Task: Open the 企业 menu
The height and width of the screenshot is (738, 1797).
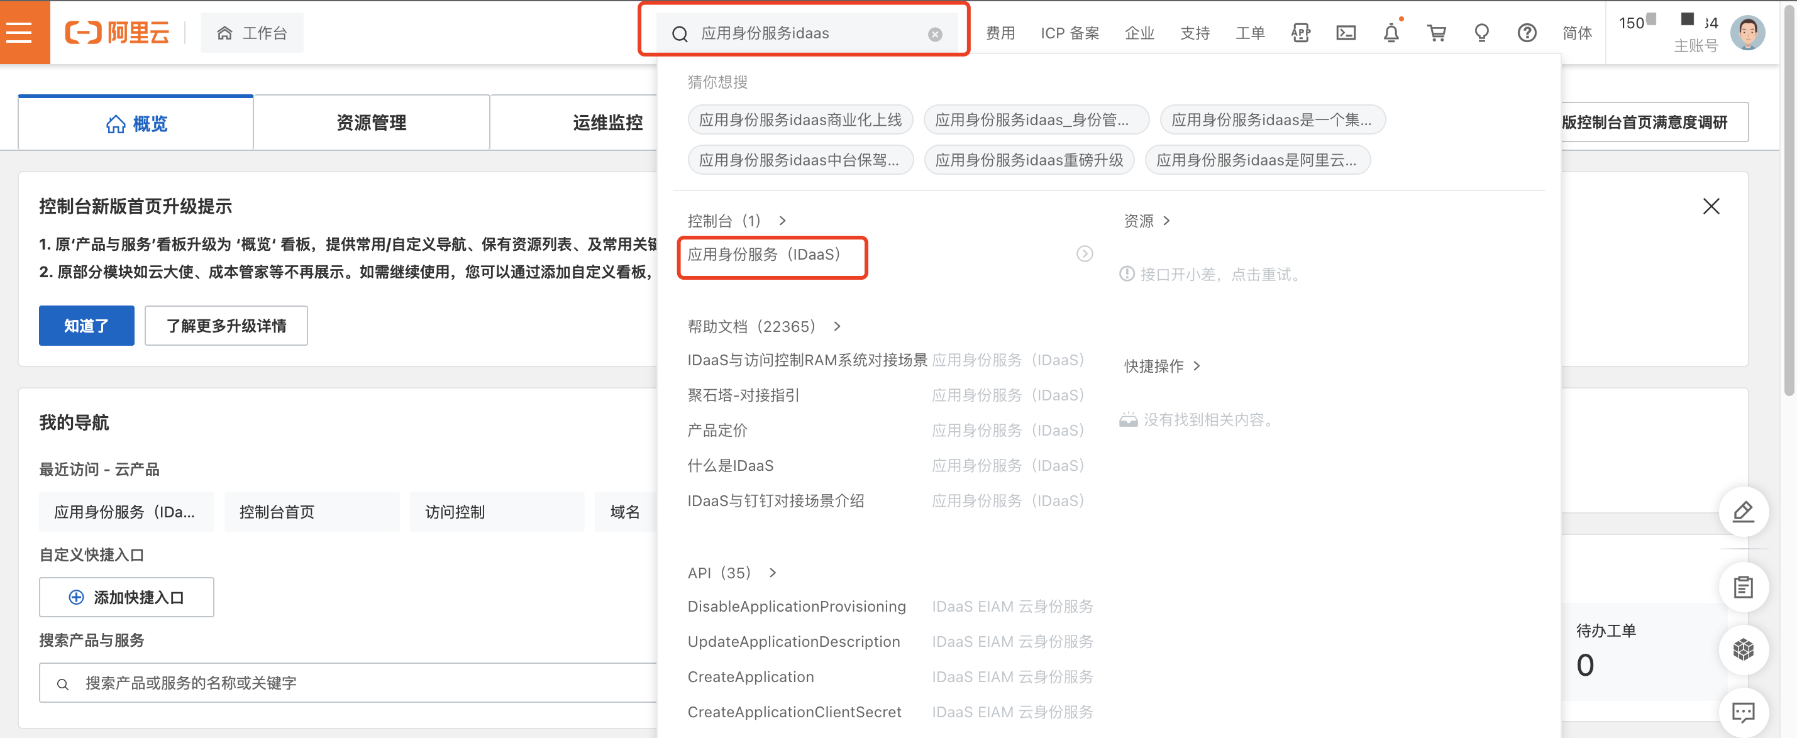Action: [x=1139, y=33]
